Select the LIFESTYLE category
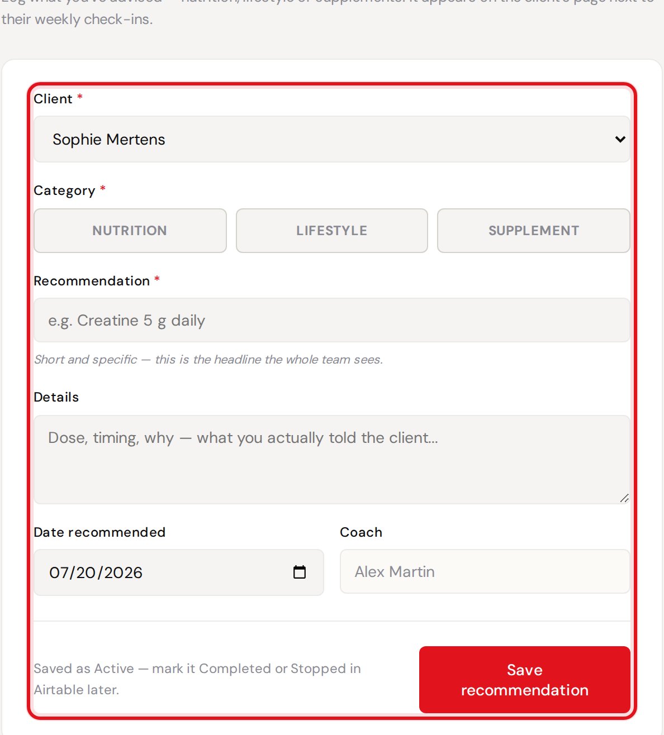Screen dimensions: 664x735 pyautogui.click(x=332, y=231)
